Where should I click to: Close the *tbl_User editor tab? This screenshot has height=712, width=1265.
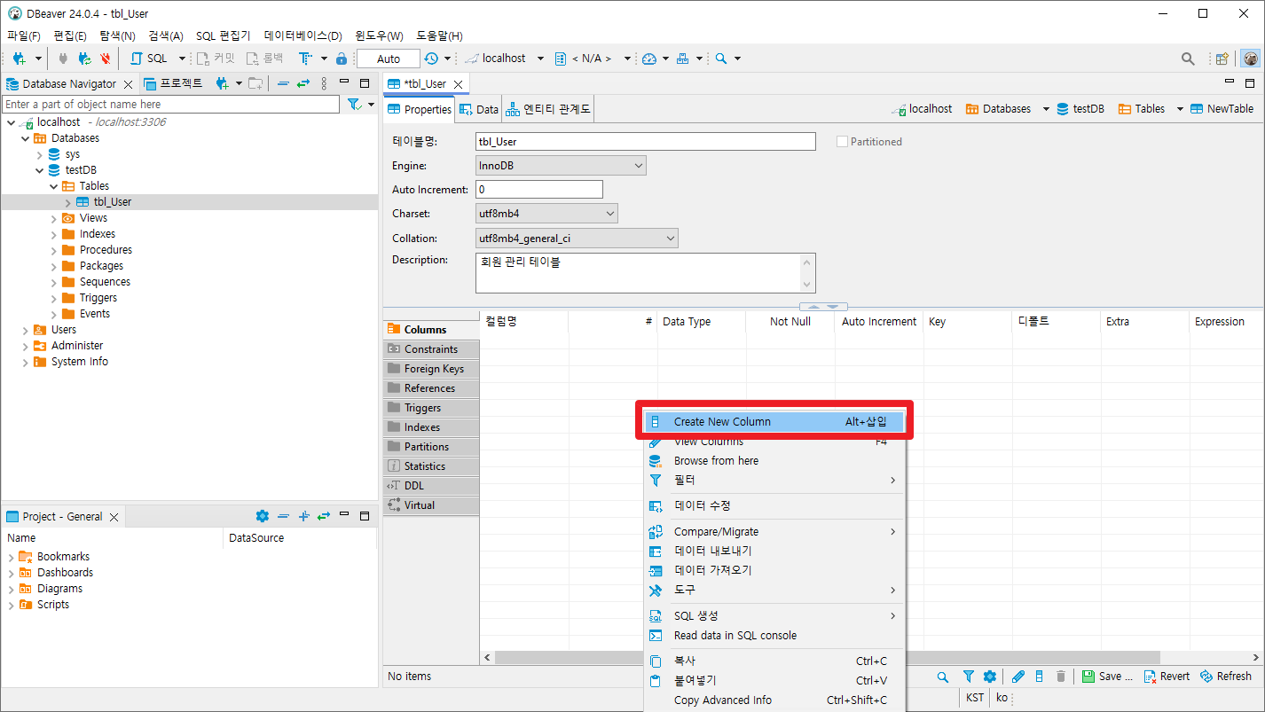point(459,84)
